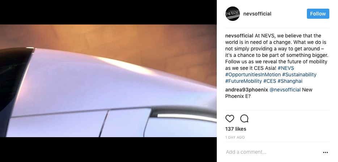Screen dimensions: 338x162
Task: Open nevsofficial username in header
Action: point(257,14)
